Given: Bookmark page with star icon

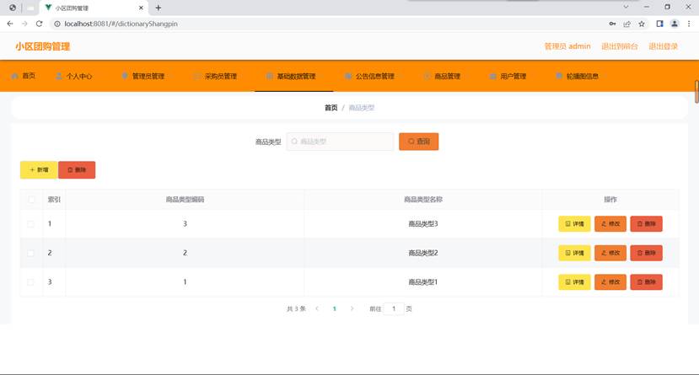Looking at the screenshot, I should pos(642,24).
